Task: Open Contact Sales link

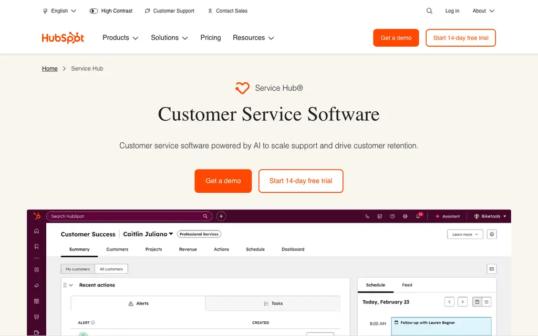Action: (x=227, y=11)
